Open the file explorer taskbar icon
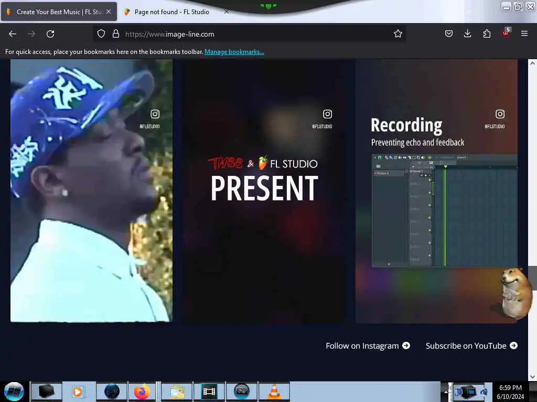537x402 pixels. (x=177, y=392)
